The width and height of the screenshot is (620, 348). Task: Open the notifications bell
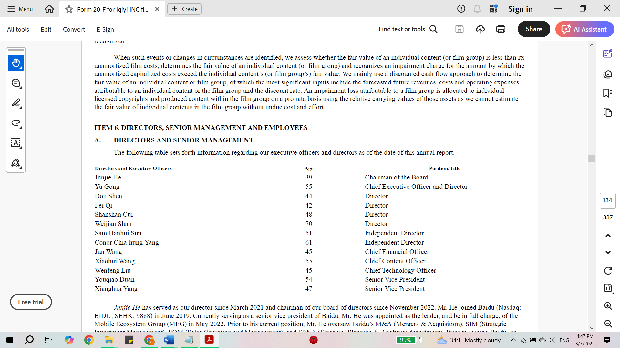477,9
